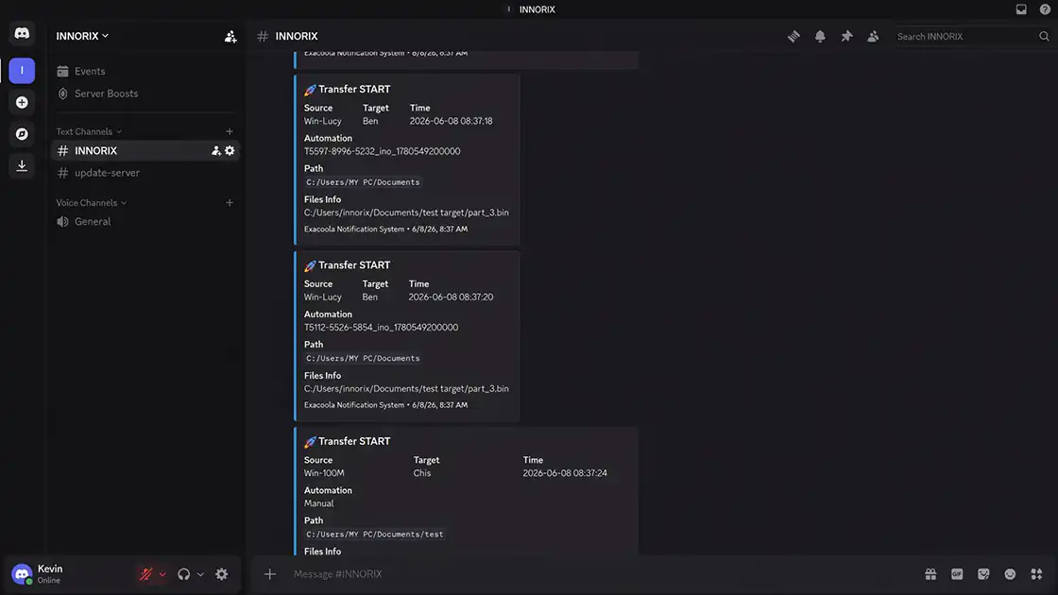Collapse Voice Channels category
Image resolution: width=1058 pixels, height=595 pixels.
[91, 202]
